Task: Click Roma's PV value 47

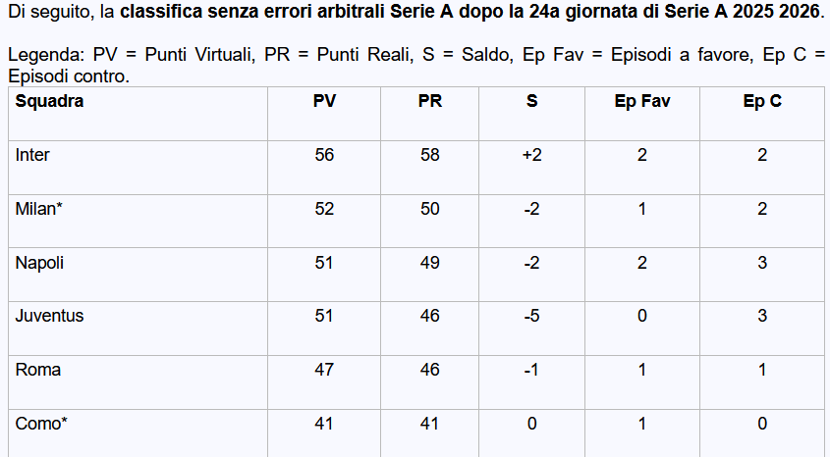Action: 324,370
